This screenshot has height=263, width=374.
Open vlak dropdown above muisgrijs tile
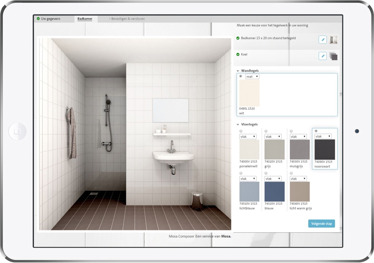(x=298, y=136)
